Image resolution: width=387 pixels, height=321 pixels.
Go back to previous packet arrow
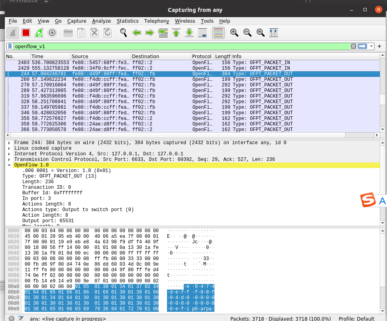[136, 33]
